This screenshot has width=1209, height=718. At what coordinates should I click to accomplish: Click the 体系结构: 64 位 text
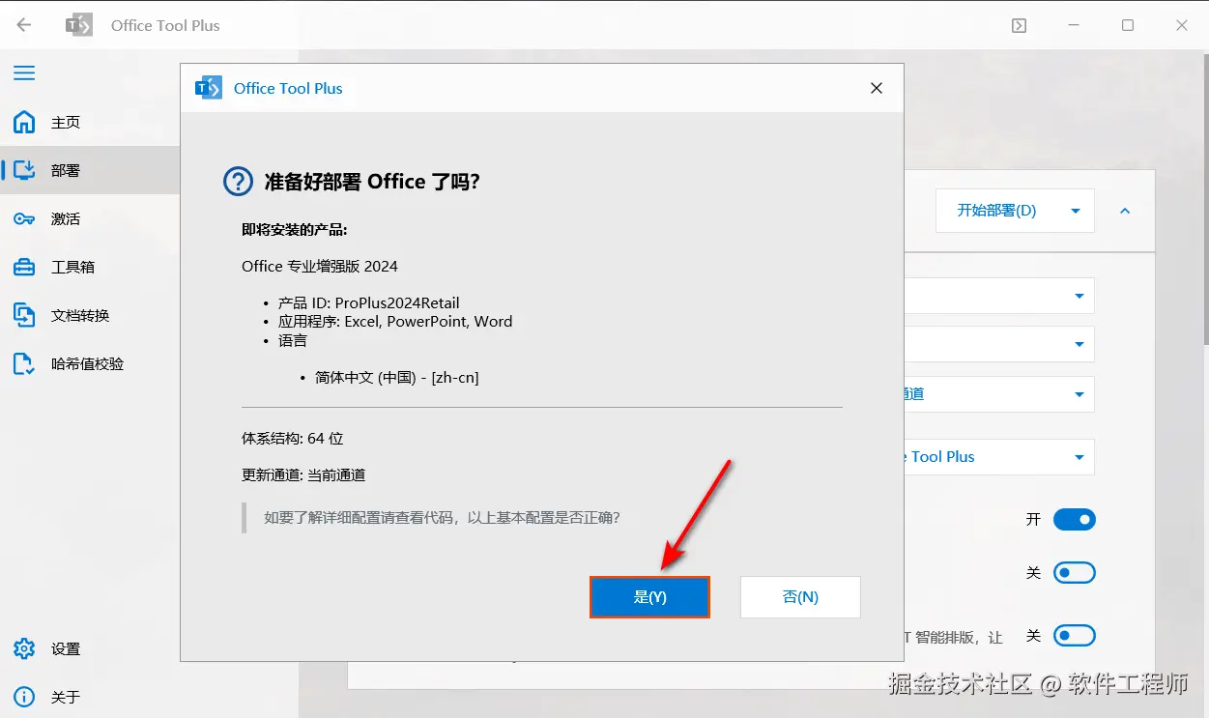click(x=293, y=439)
